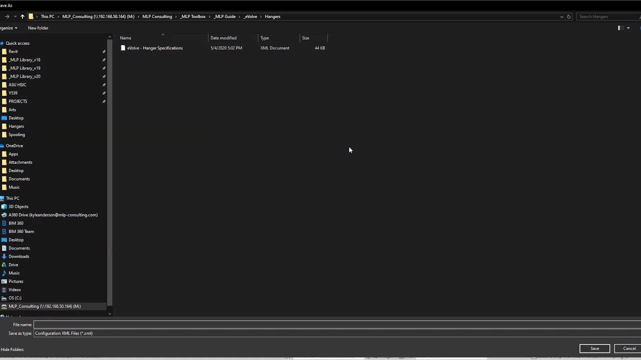Change the folder view layout icon
The height and width of the screenshot is (360, 641).
pos(620,28)
